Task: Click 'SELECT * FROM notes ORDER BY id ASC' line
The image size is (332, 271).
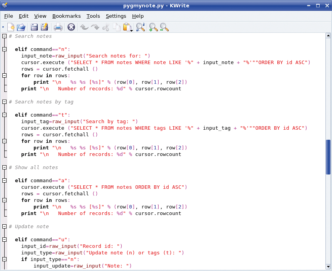Action: (x=104, y=187)
